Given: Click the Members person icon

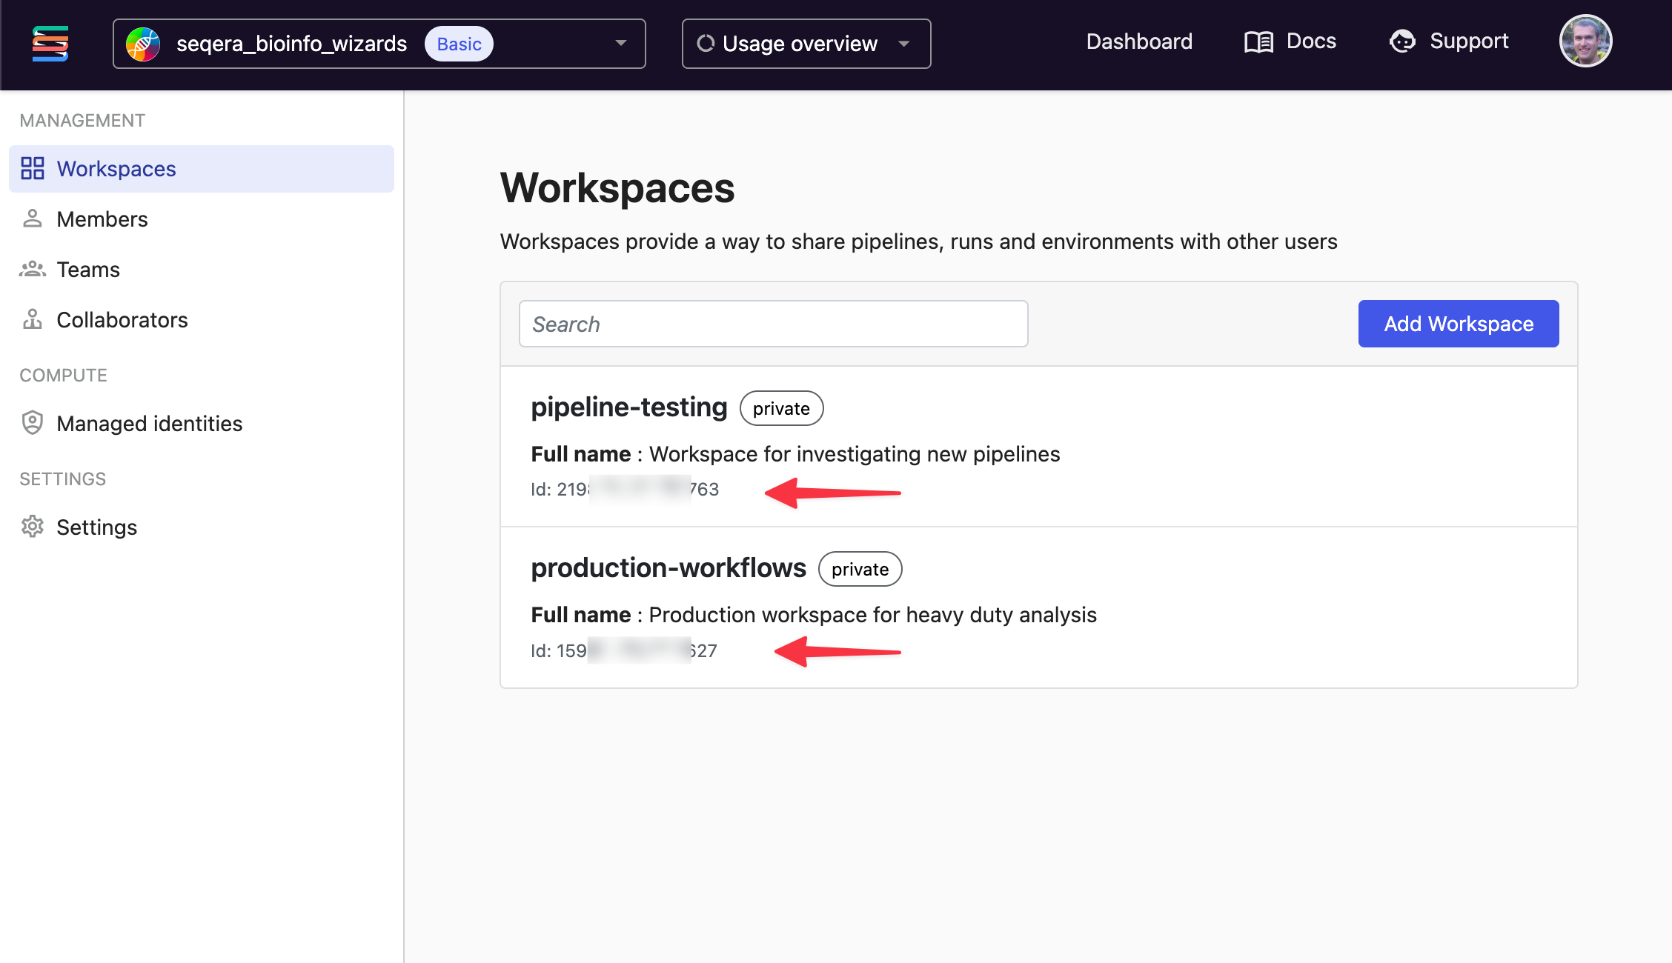Looking at the screenshot, I should coord(33,219).
